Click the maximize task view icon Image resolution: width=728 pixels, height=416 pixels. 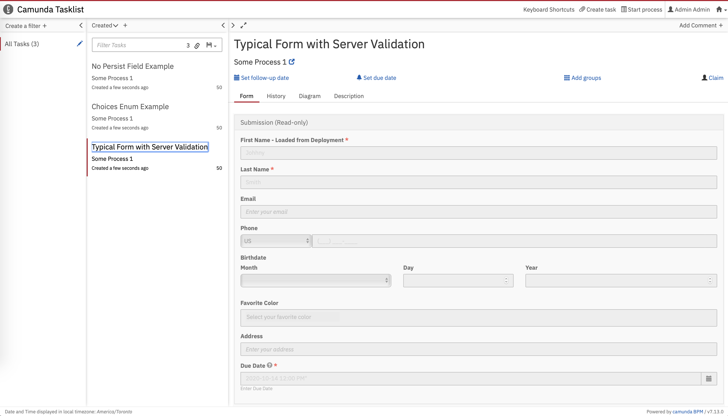click(243, 25)
